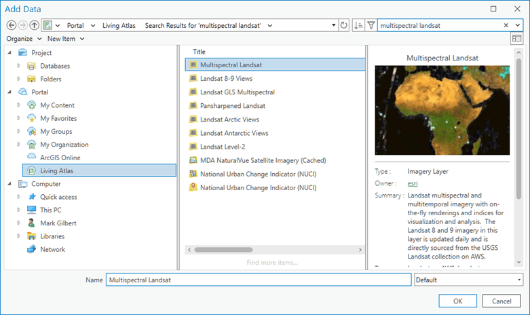
Task: Click the Multispectral Landsat preview thumbnail
Action: [x=442, y=110]
